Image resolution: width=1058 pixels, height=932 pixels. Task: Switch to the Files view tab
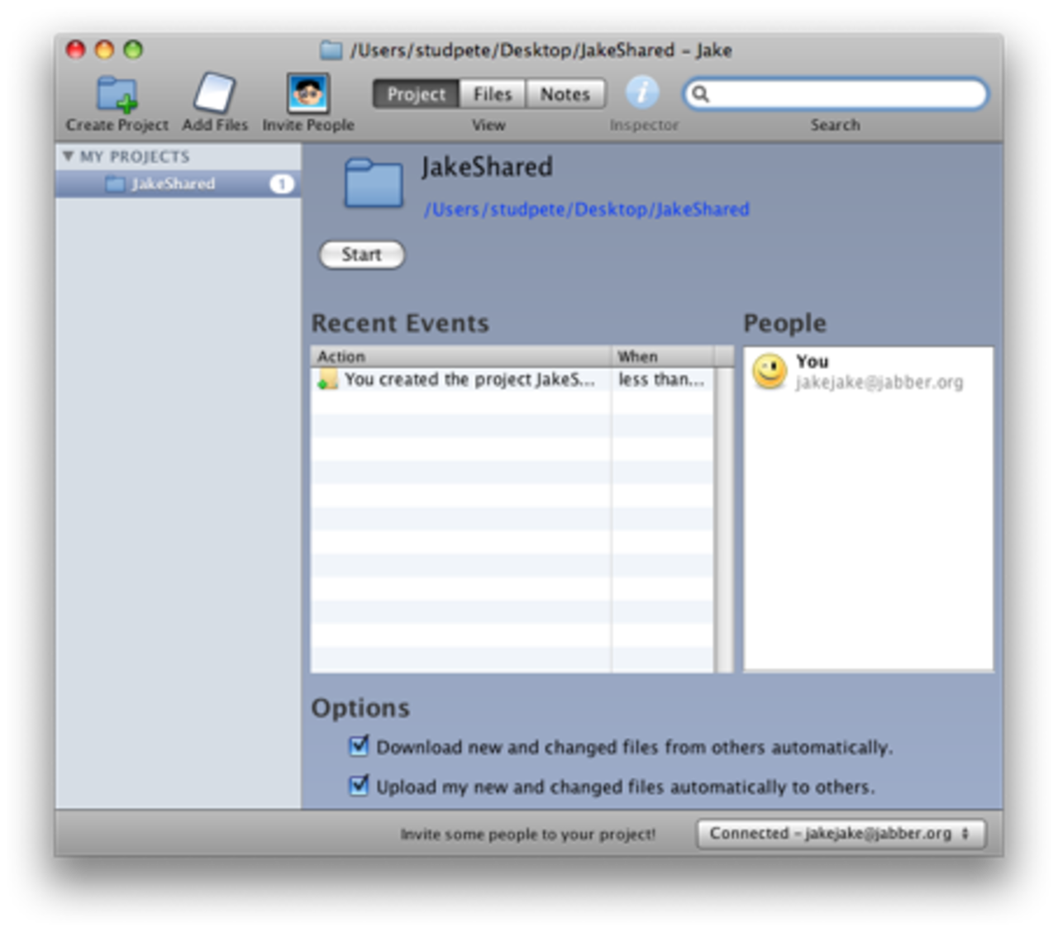tap(492, 94)
